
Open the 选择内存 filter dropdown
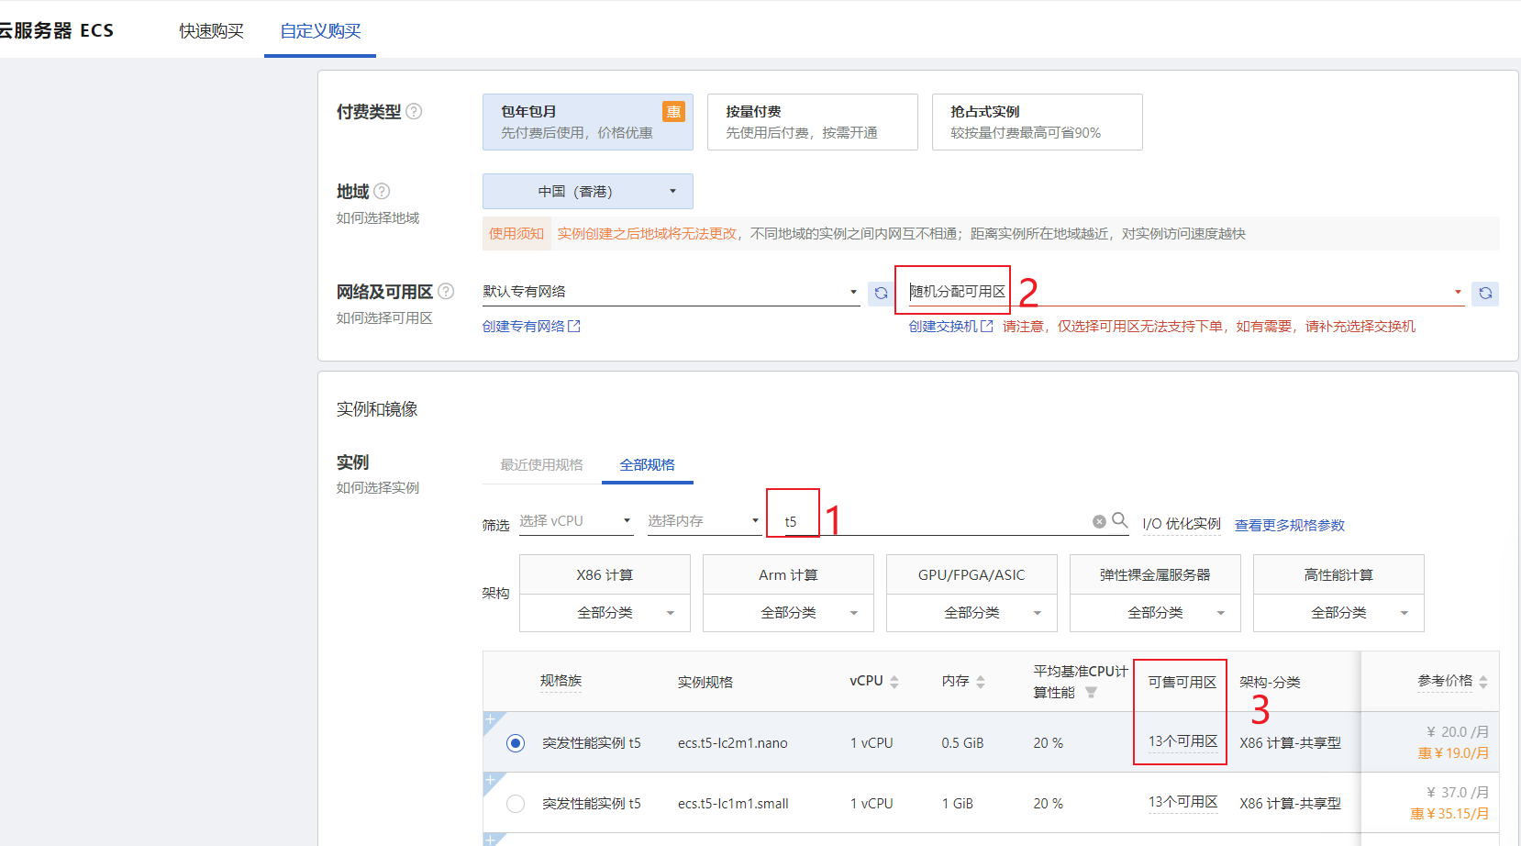(705, 521)
